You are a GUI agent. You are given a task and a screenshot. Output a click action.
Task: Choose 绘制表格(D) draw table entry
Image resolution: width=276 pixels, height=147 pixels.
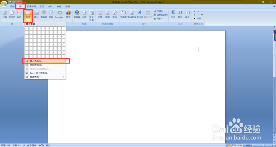45,65
